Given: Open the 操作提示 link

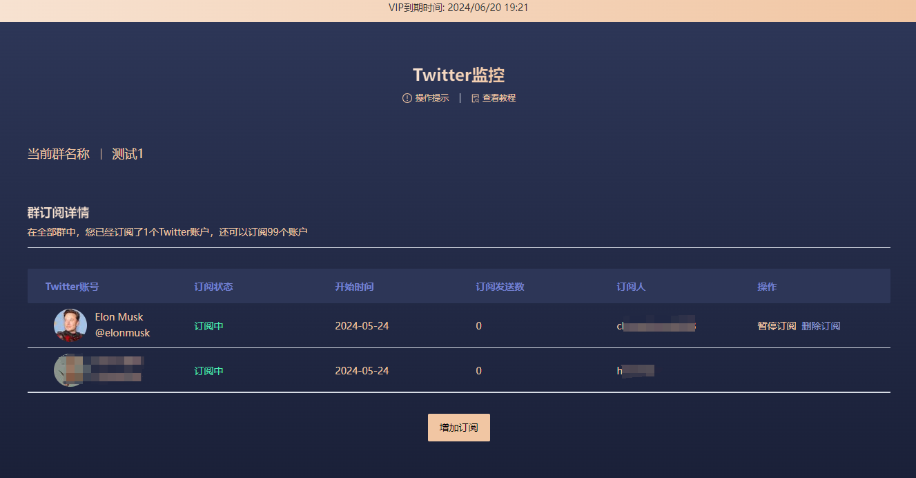Looking at the screenshot, I should pyautogui.click(x=432, y=98).
